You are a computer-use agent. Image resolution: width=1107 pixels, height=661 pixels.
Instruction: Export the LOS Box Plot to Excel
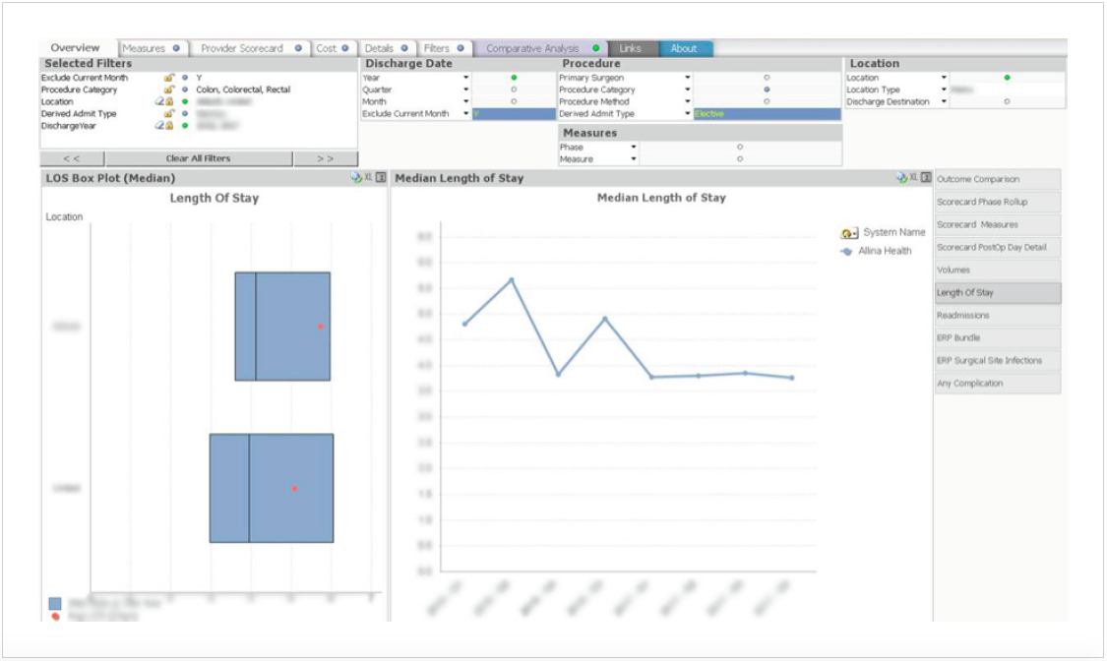pyautogui.click(x=369, y=175)
